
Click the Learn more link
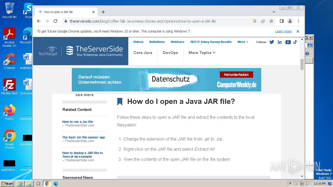(283, 31)
